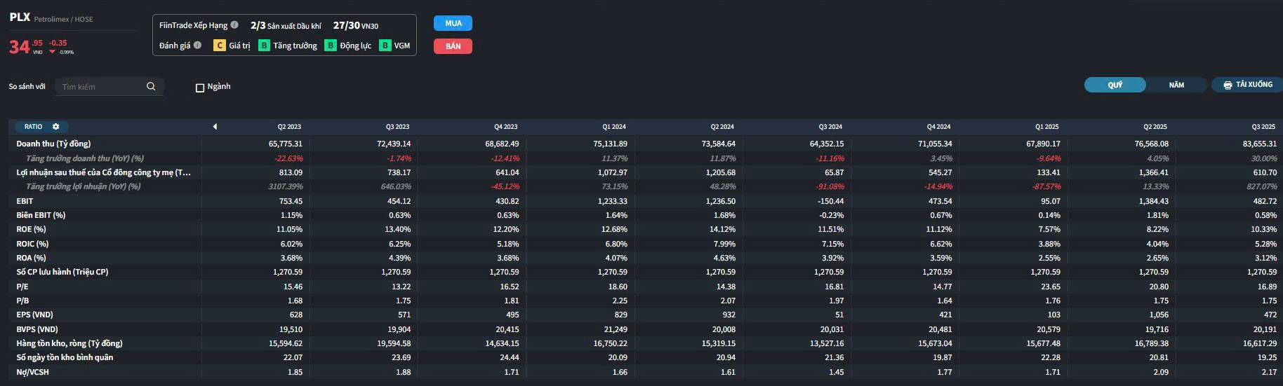Enable the Ngành comparison checkbox
The width and height of the screenshot is (1283, 386).
[x=200, y=88]
